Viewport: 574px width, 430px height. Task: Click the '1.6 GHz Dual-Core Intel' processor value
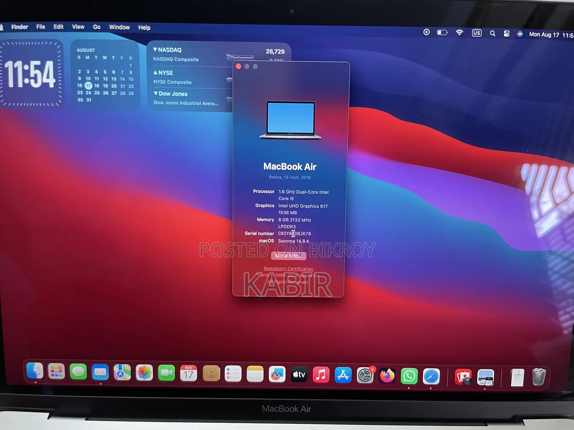(x=304, y=192)
